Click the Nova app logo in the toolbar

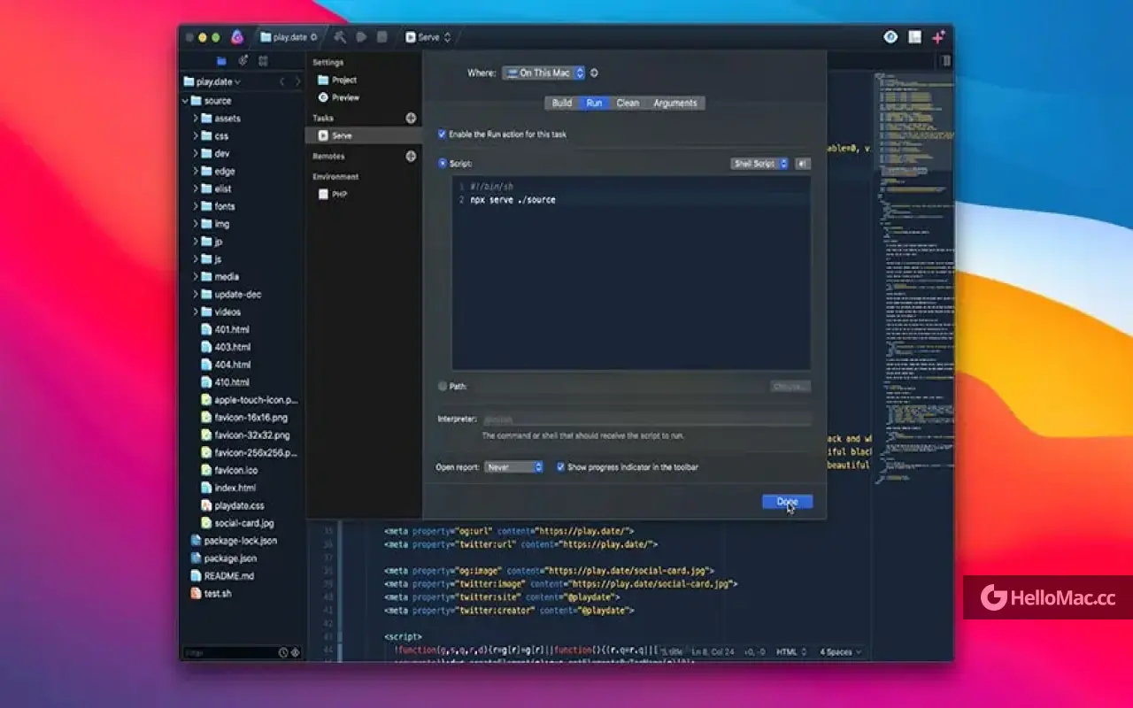[x=237, y=37]
